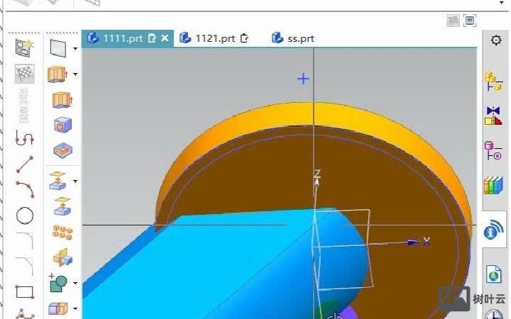Screen dimensions: 511x319
Task: Select the Arc sketch tool
Action: point(26,189)
